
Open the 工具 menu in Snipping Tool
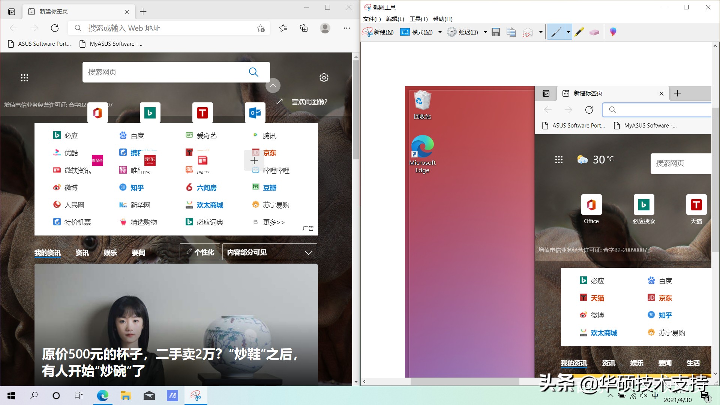[418, 19]
